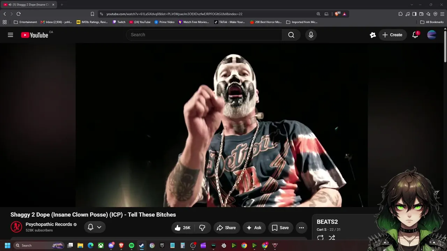Screen dimensions: 447x251
Task: Open the Twitch bookmark
Action: tap(119, 22)
